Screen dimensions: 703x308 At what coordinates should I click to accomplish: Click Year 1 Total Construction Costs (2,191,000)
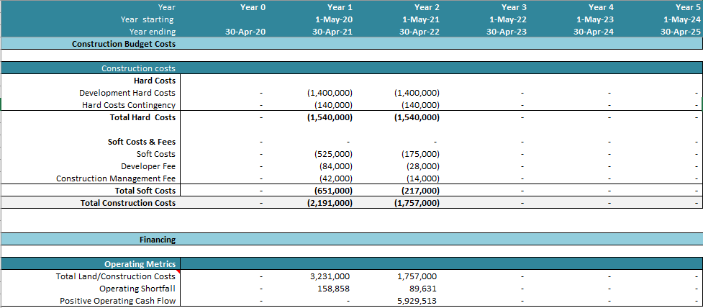[330, 203]
